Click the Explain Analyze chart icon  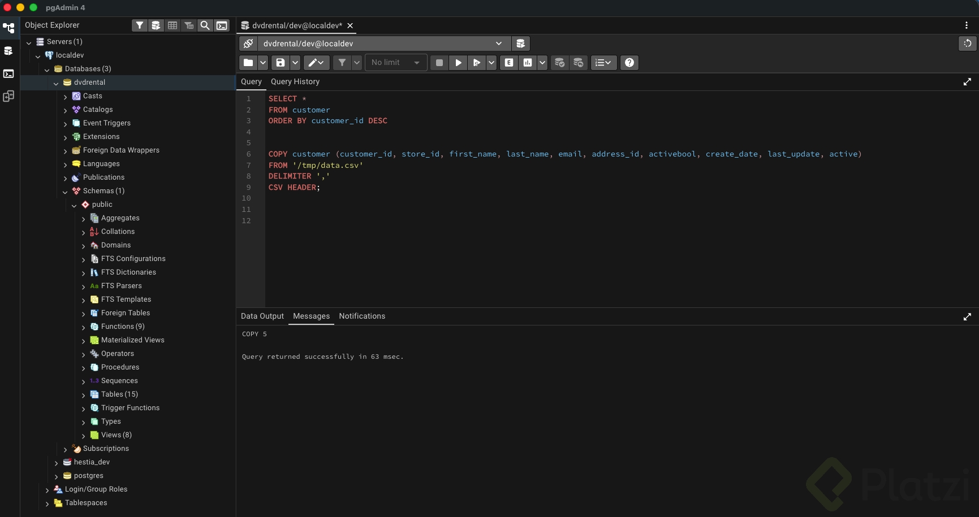click(528, 63)
